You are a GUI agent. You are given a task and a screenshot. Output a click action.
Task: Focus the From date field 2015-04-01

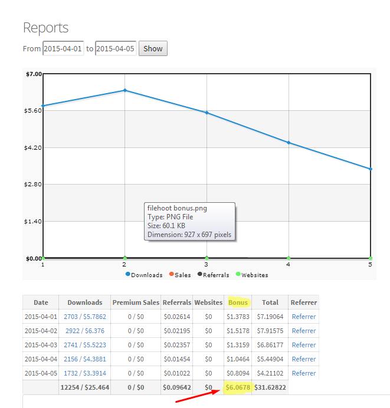(x=63, y=48)
